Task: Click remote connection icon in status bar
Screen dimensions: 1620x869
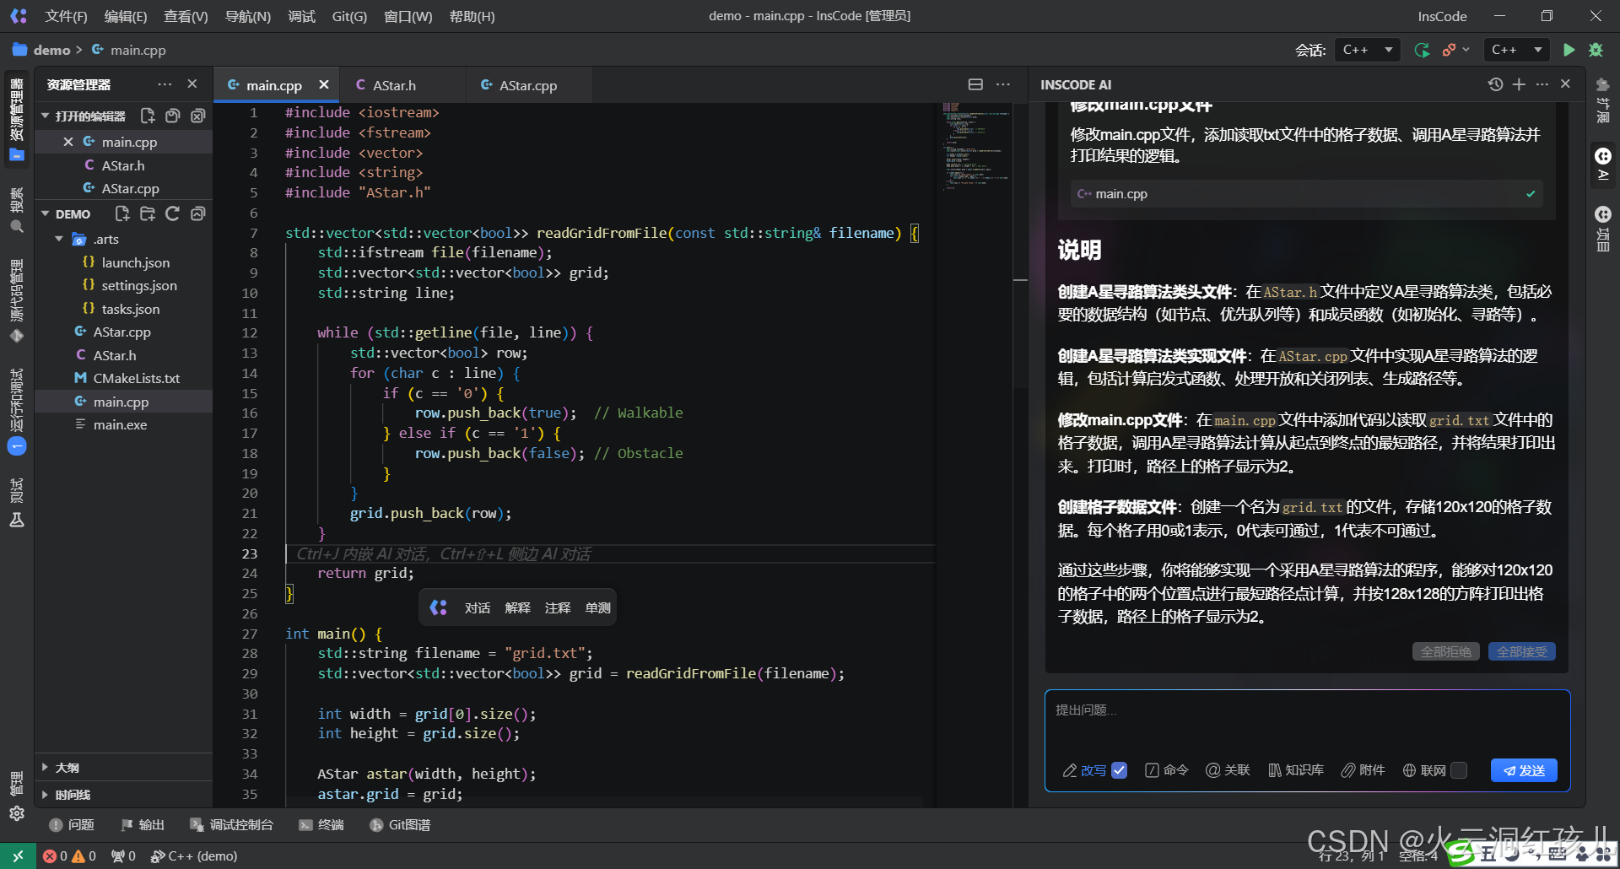Action: pos(18,856)
